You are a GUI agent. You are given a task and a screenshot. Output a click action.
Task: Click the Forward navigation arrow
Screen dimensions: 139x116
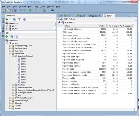pyautogui.click(x=36, y=10)
